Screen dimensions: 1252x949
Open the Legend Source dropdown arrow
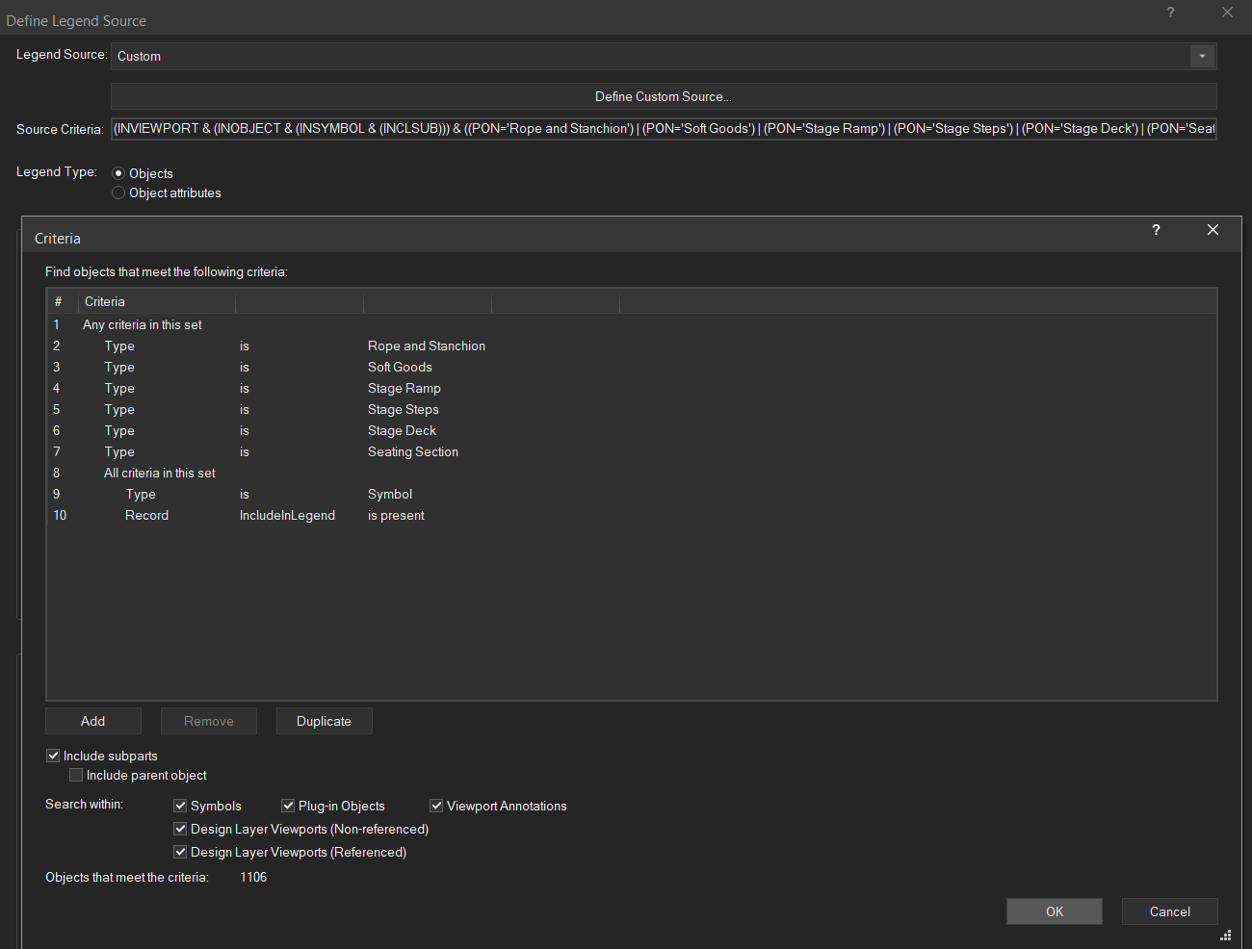click(1202, 57)
